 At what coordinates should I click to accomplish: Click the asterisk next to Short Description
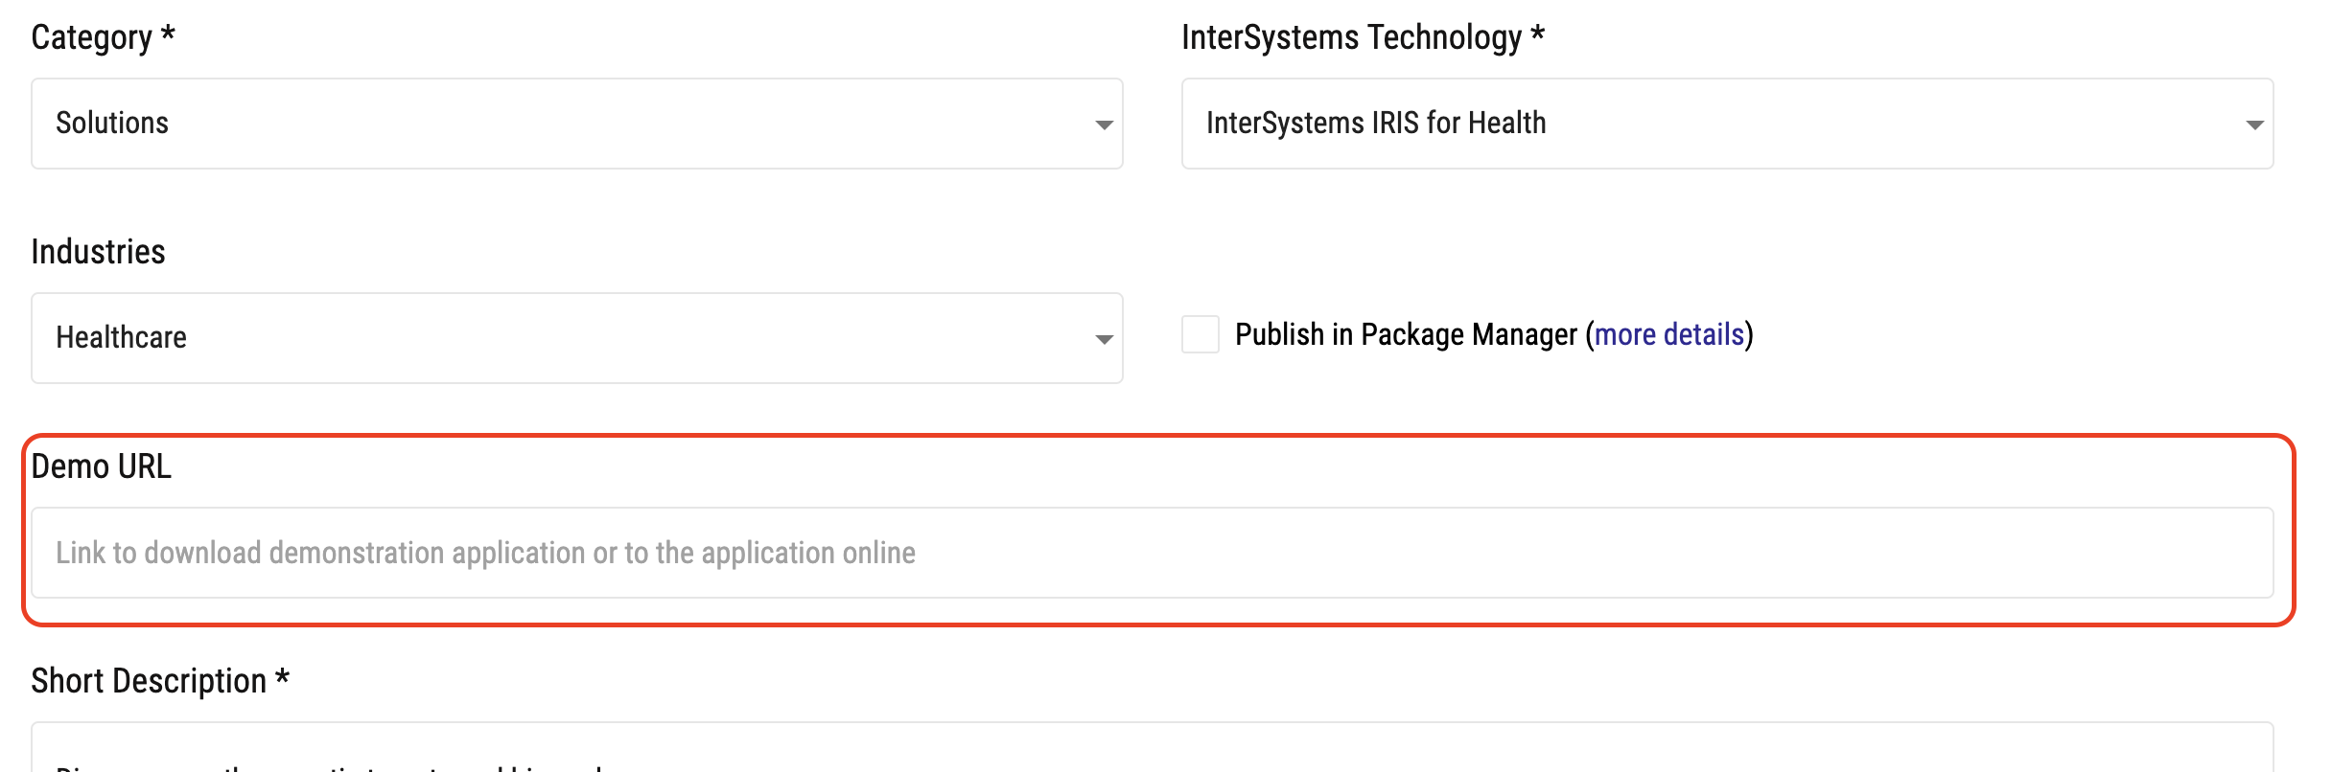[282, 676]
